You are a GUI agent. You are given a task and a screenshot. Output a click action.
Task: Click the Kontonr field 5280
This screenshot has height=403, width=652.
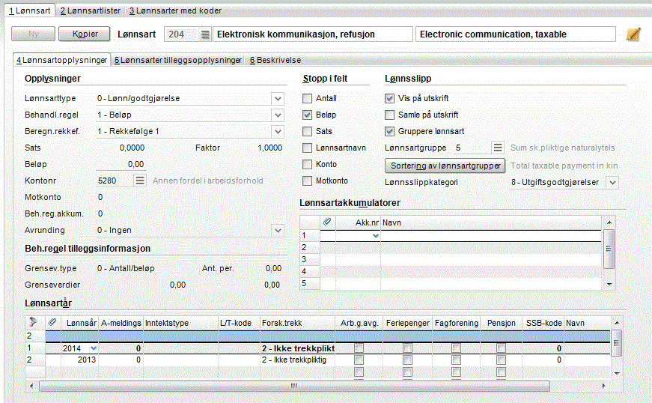[x=115, y=181]
